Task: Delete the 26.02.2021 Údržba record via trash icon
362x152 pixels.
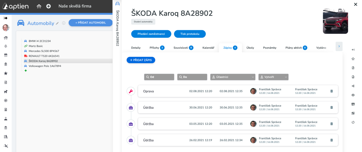Action: pos(332,140)
